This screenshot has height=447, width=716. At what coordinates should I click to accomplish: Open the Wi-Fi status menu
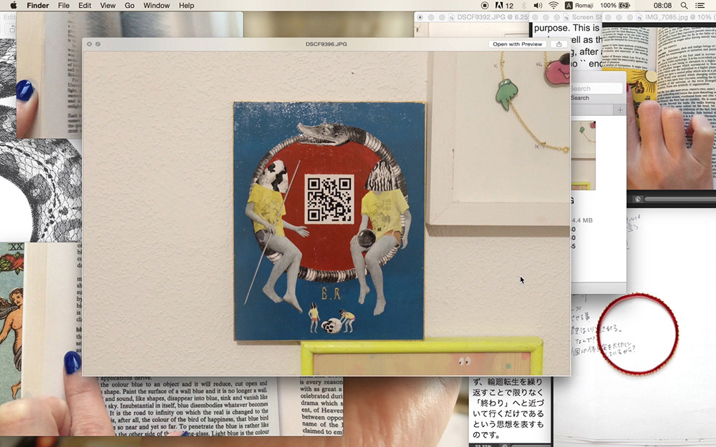553,6
